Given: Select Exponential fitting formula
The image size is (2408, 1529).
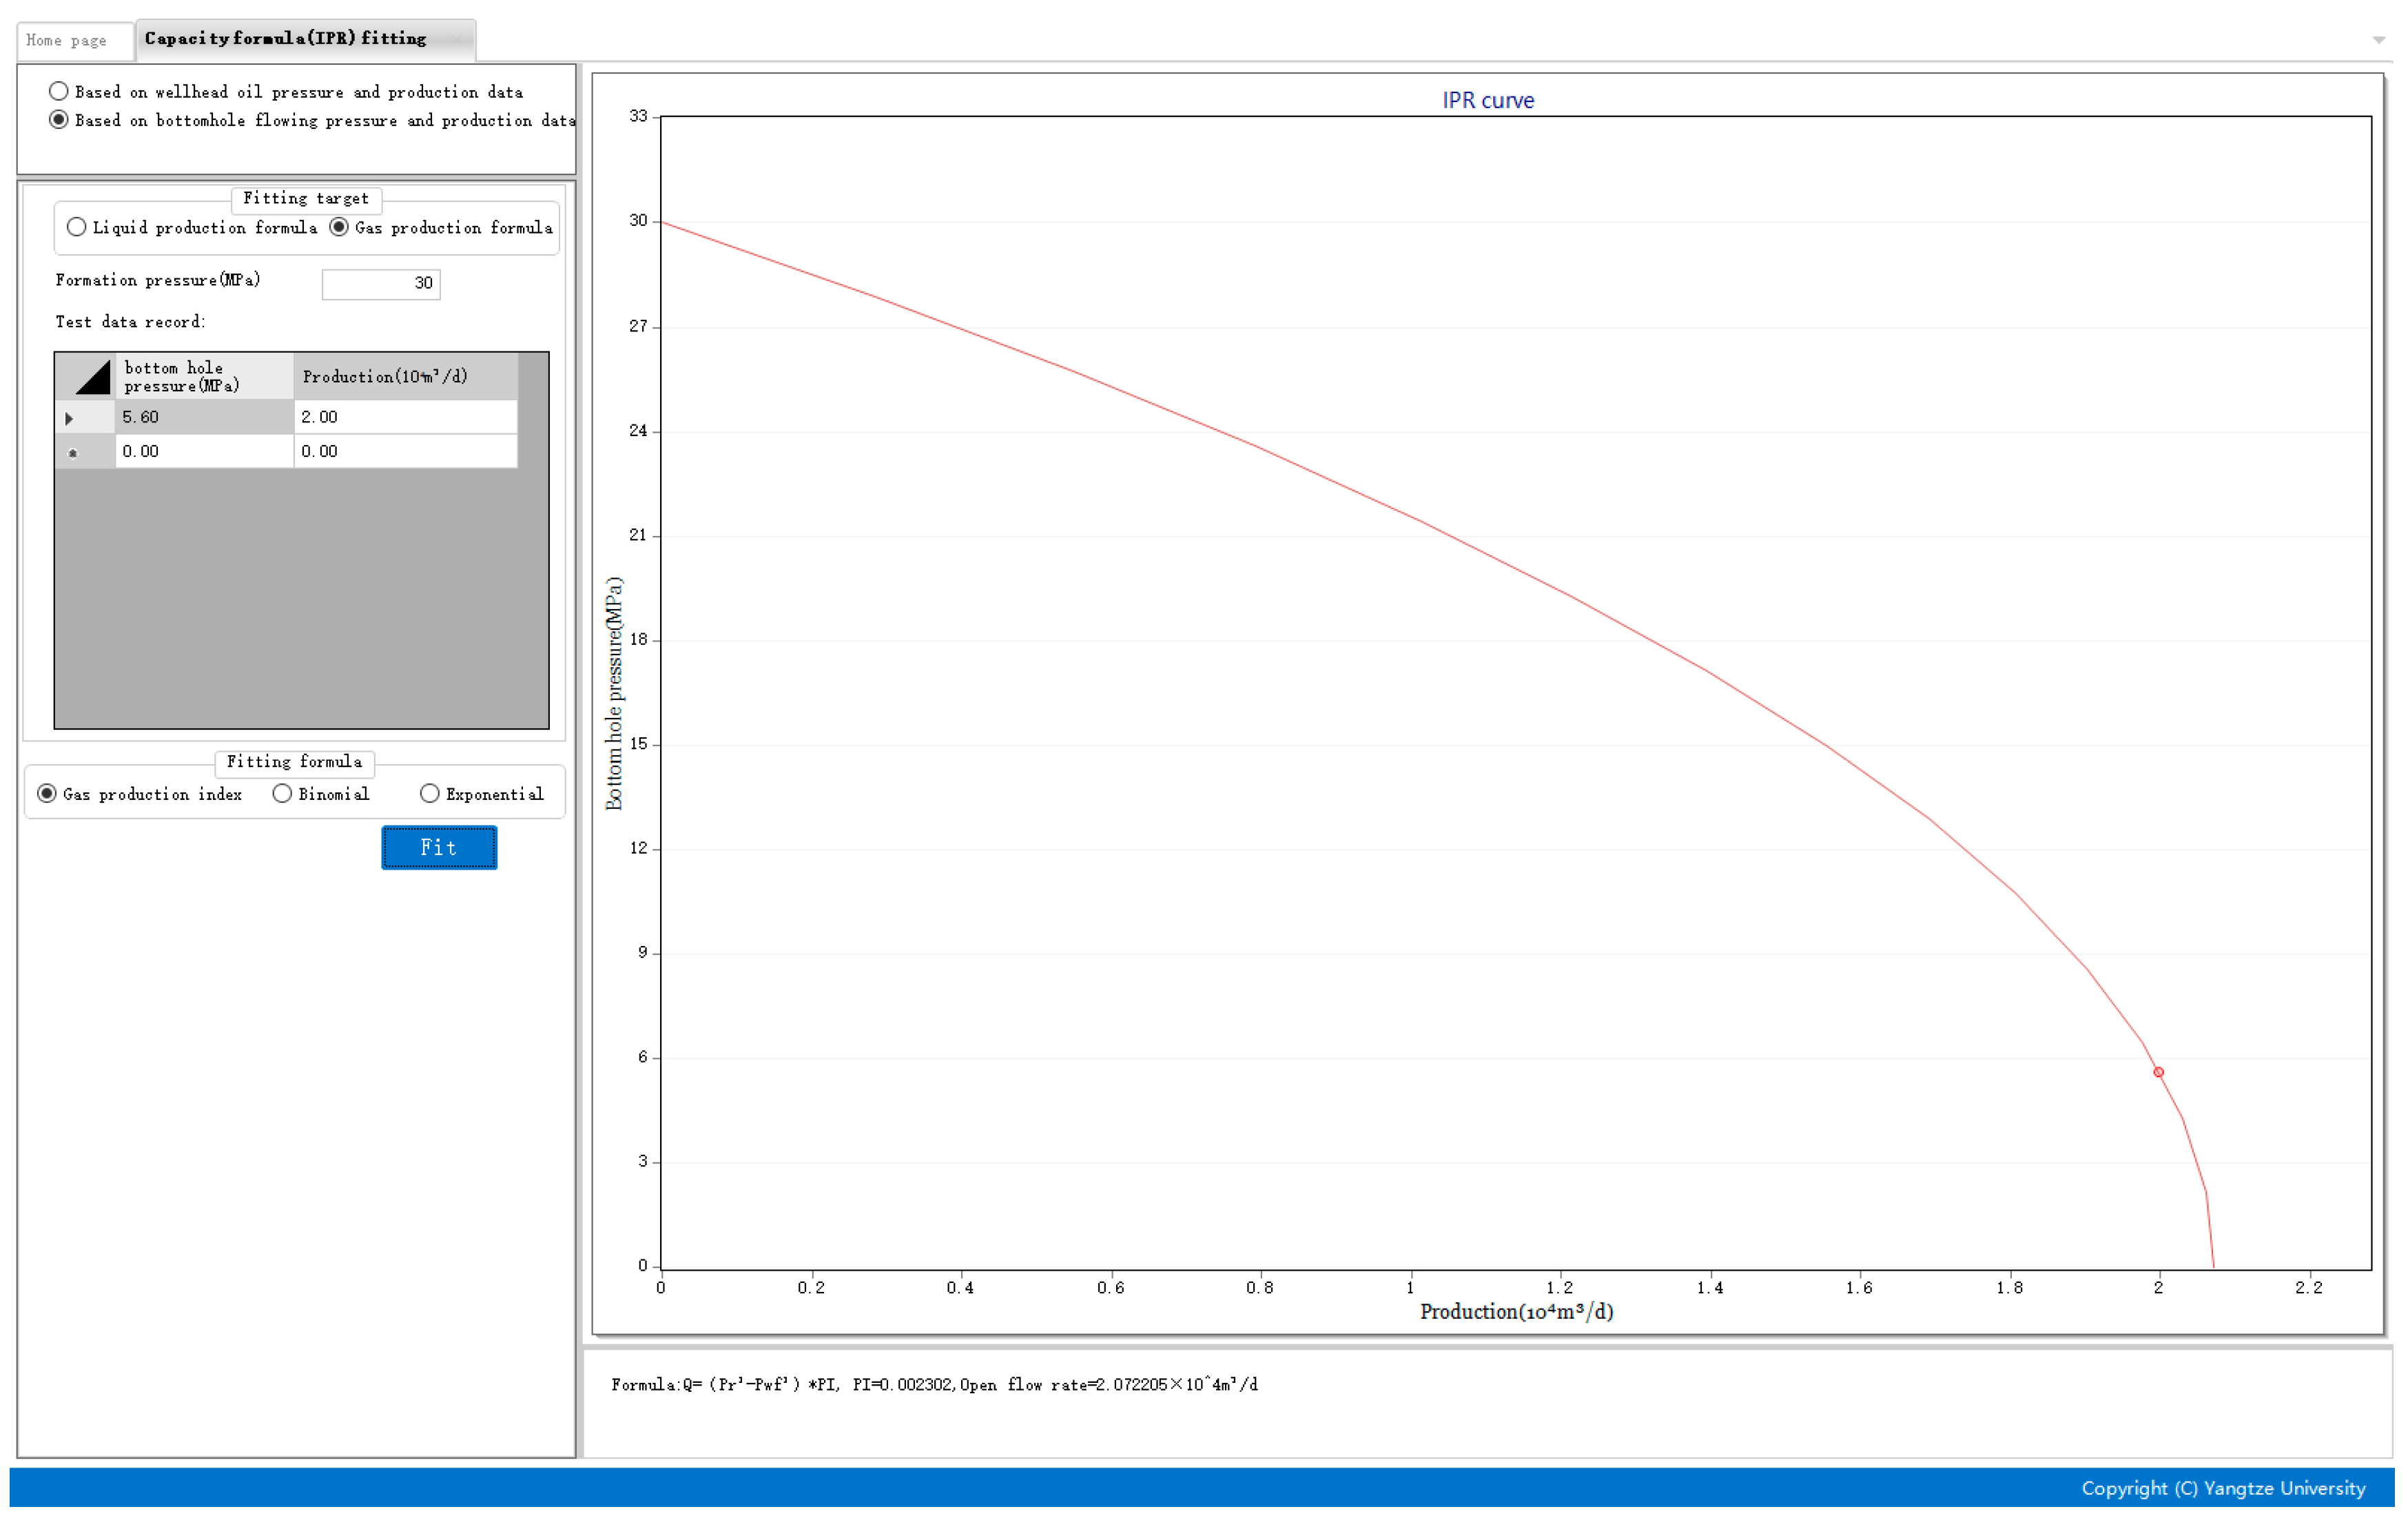Looking at the screenshot, I should pyautogui.click(x=430, y=794).
